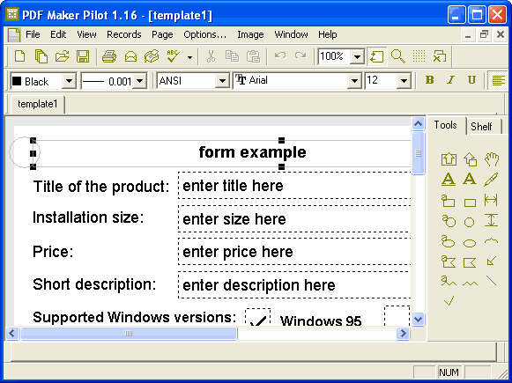512x383 pixels.
Task: Toggle italic formatting
Action: pos(451,80)
